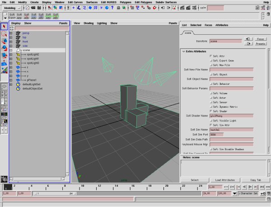Collapse the Extra Attributes section

pyautogui.click(x=183, y=51)
